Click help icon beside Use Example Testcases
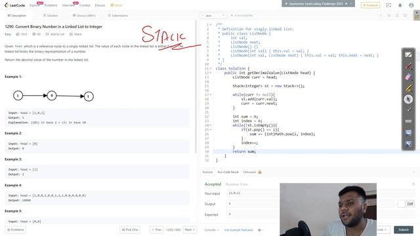This screenshot has height=236, width=420. point(259,230)
